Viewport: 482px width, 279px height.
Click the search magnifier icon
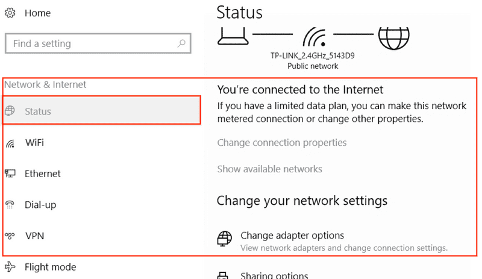point(181,43)
